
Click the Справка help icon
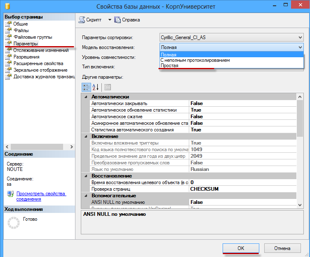pos(117,20)
